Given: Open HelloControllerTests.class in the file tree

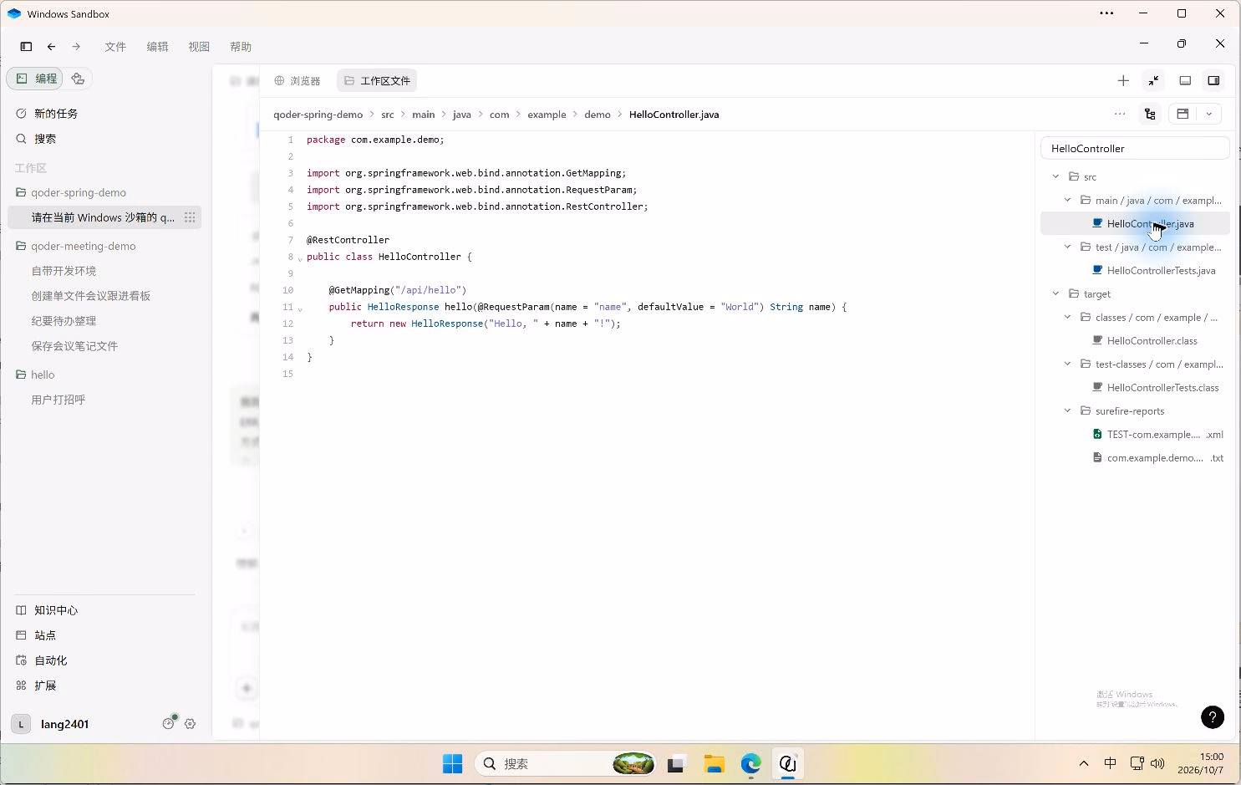Looking at the screenshot, I should 1135,388.
